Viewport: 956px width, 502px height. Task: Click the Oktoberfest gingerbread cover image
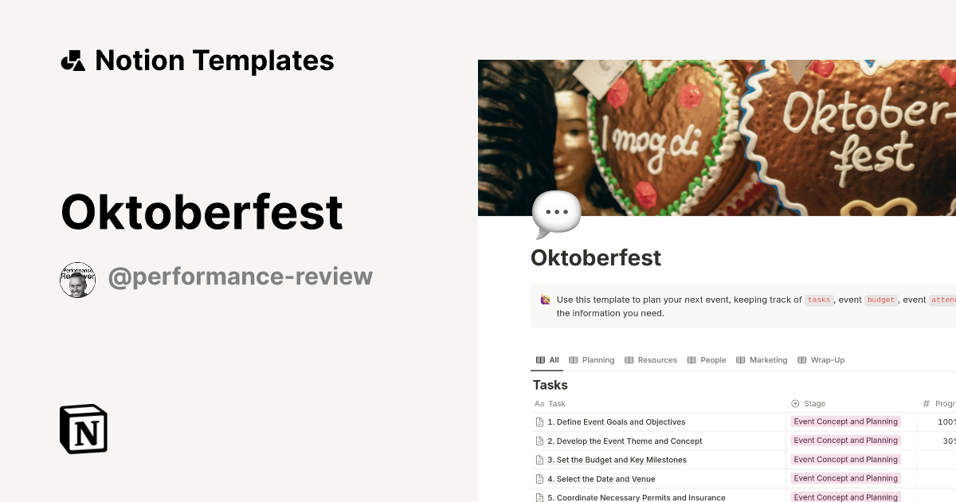717,135
